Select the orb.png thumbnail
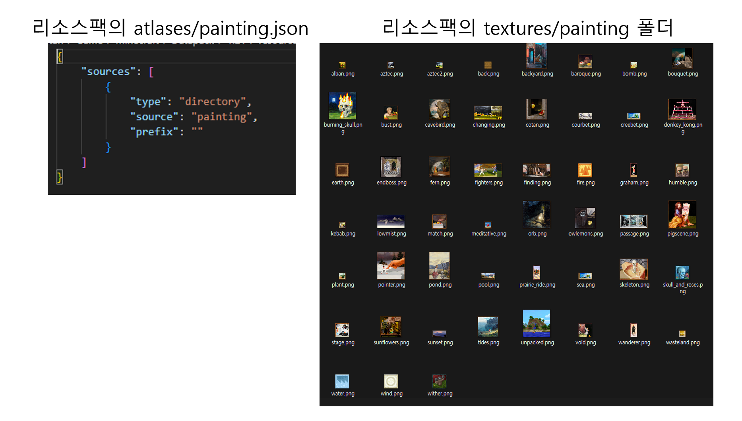742x421 pixels. (537, 215)
